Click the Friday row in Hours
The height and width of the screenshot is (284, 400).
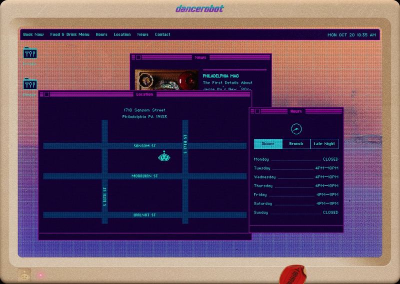pos(296,195)
